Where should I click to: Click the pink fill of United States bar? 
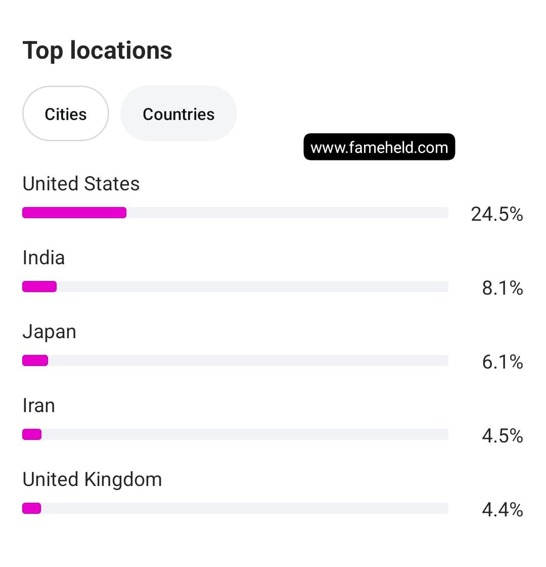coord(74,213)
